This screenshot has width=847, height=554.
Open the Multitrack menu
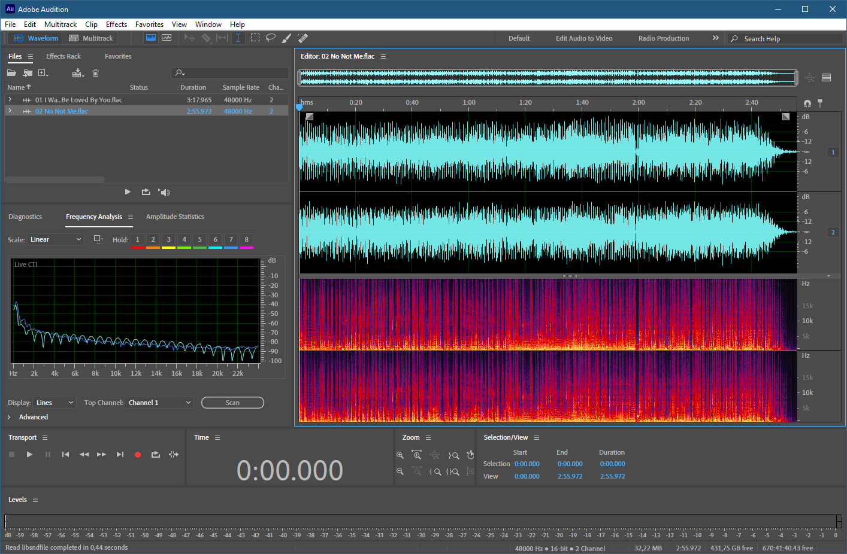pos(60,25)
